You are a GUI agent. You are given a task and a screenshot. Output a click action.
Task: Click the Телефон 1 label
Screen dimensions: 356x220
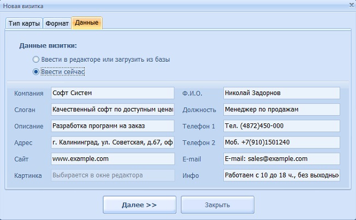198,126
